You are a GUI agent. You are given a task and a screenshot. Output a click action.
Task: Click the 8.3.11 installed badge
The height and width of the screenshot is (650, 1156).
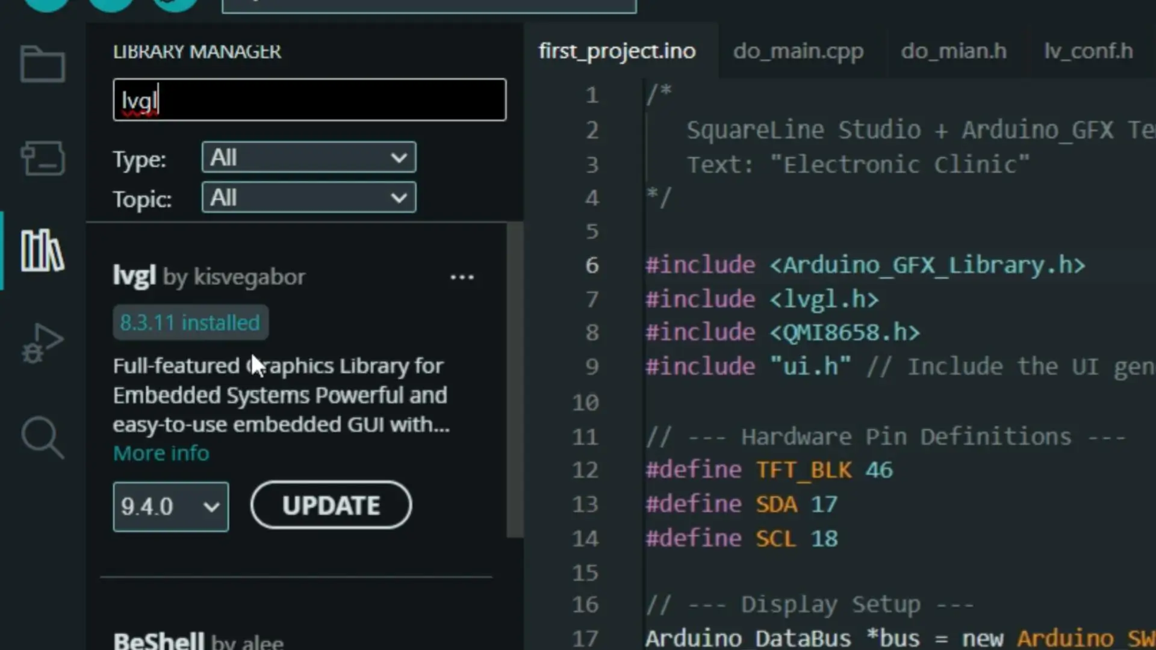(x=190, y=323)
